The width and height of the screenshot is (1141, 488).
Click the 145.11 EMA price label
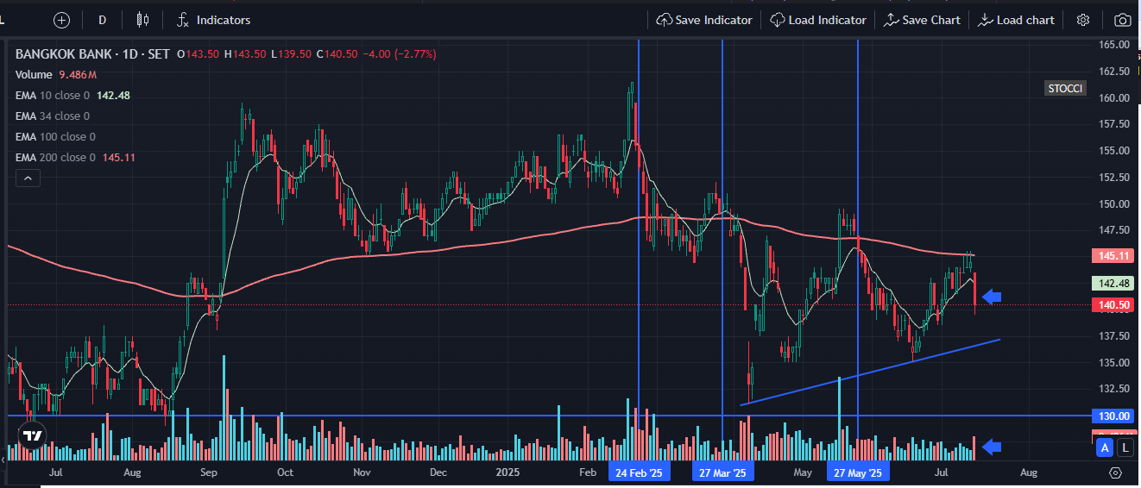pyautogui.click(x=1115, y=255)
